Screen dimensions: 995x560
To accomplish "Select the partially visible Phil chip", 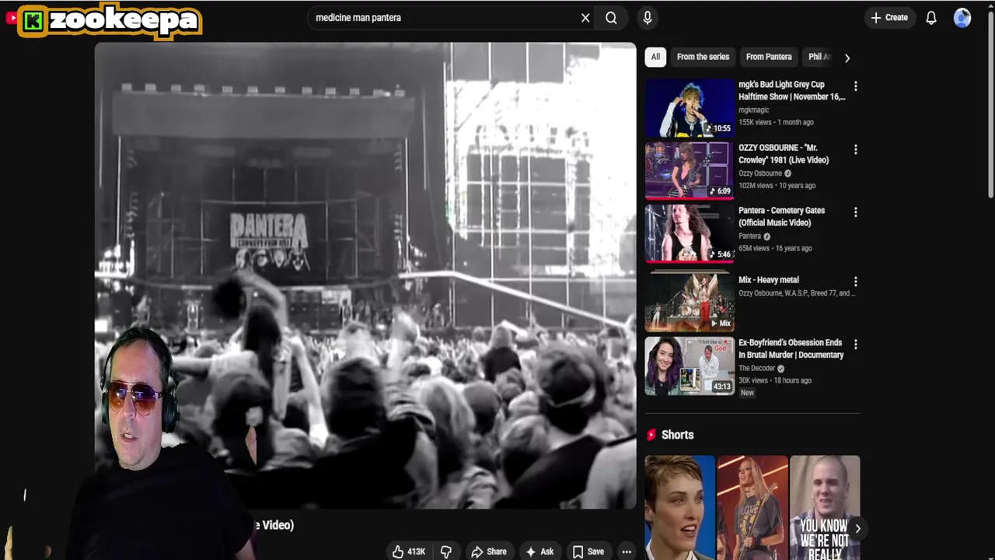I will click(x=819, y=57).
